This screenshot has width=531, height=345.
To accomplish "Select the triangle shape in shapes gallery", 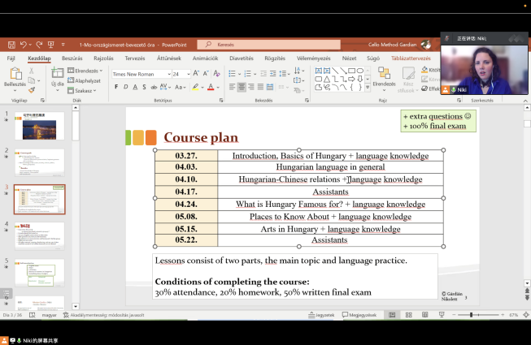I will [x=327, y=79].
